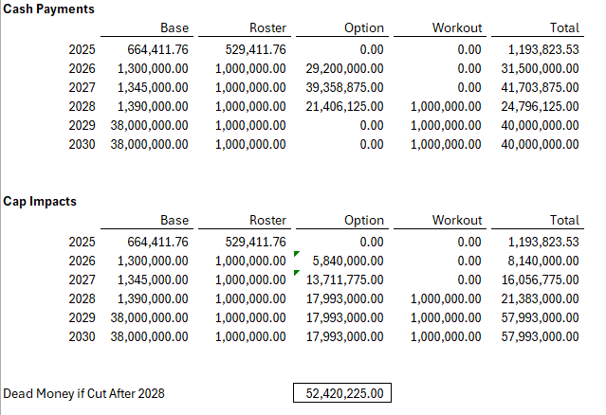Select the Base header under Cash Payments

point(174,28)
